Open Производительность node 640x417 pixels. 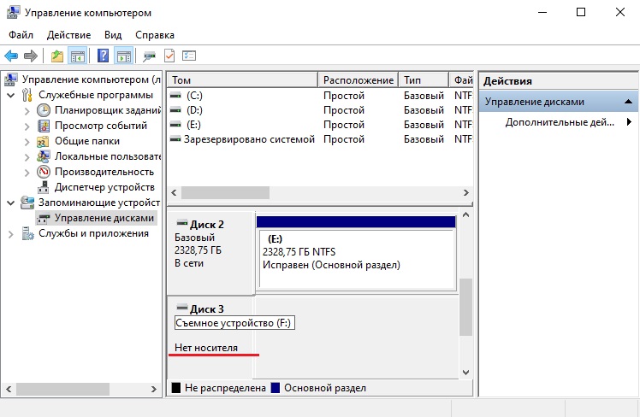[104, 172]
